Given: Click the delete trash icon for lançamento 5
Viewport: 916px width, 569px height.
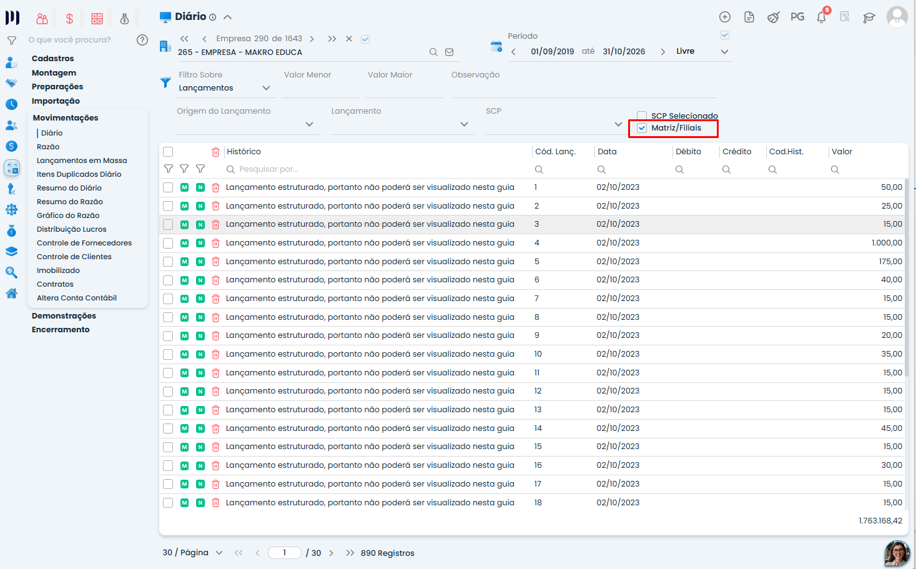Looking at the screenshot, I should [215, 262].
